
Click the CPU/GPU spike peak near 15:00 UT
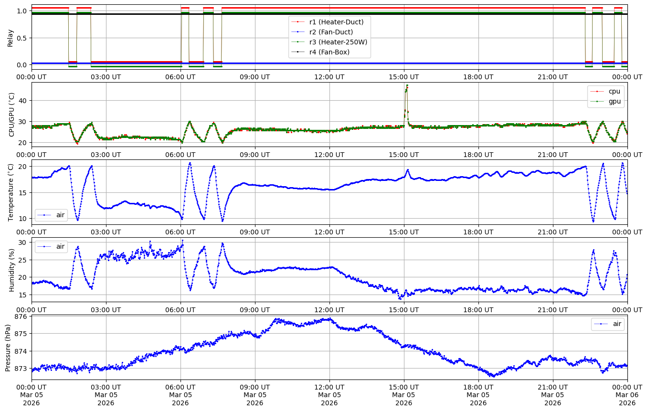tap(407, 86)
